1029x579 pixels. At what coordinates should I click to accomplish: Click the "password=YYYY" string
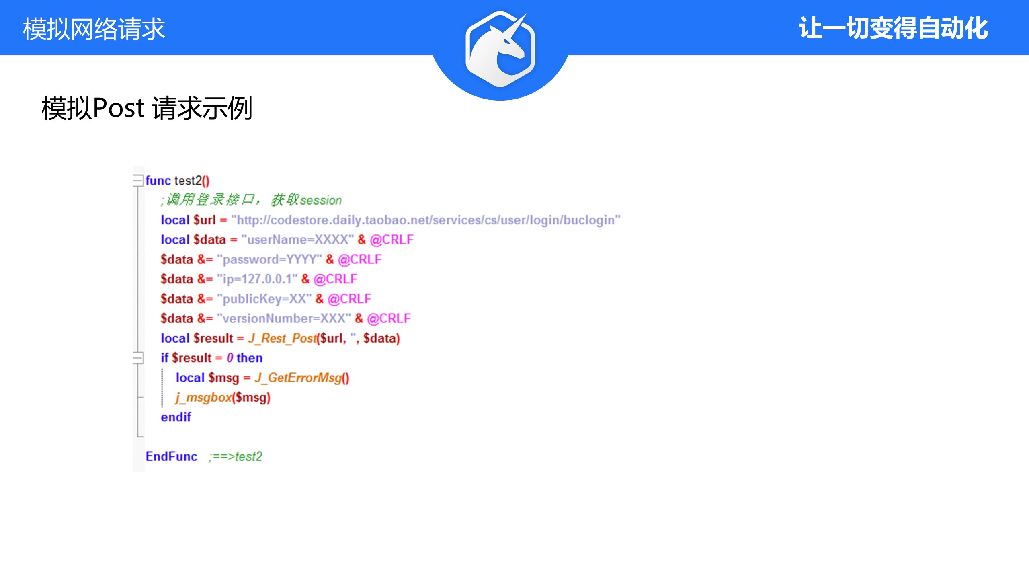pyautogui.click(x=269, y=259)
